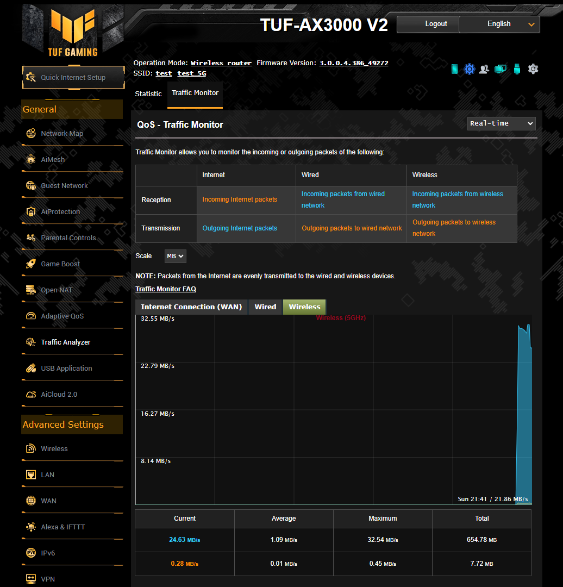
Task: Click the Wireless settings icon
Action: (x=30, y=448)
